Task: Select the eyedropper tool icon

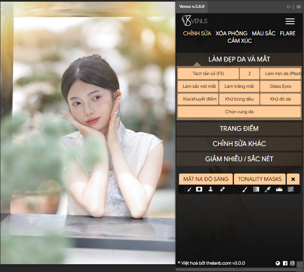Action: (x=268, y=190)
